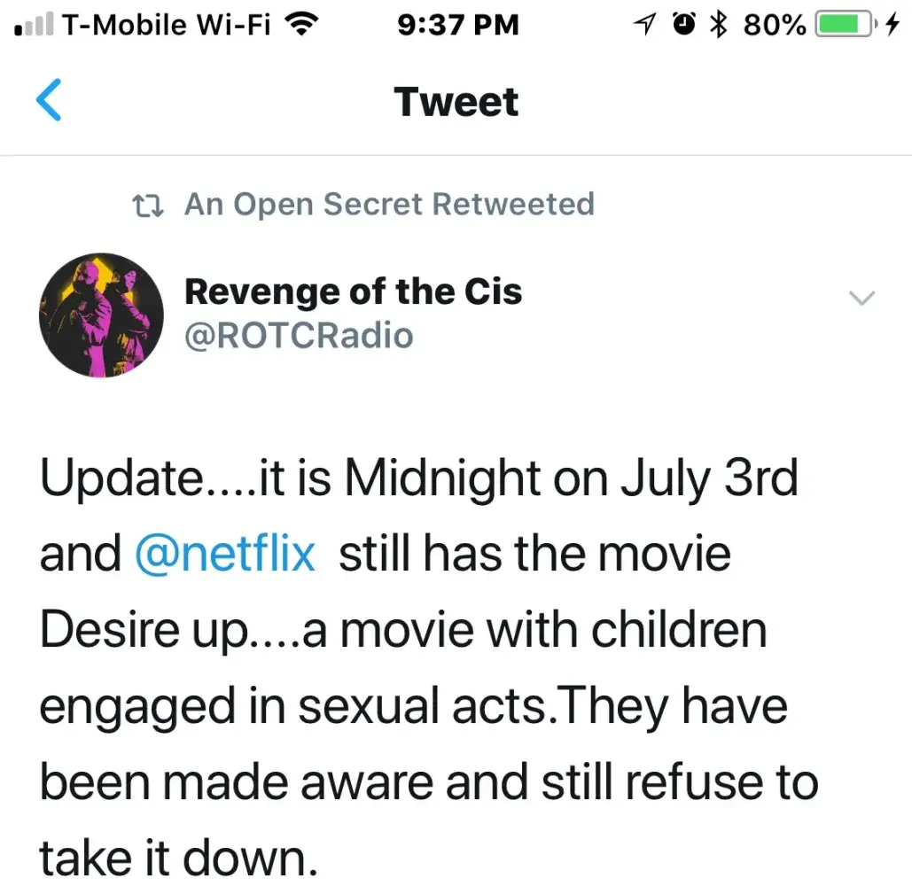912x886 pixels.
Task: Tap the 80% battery percentage text
Action: tap(775, 27)
